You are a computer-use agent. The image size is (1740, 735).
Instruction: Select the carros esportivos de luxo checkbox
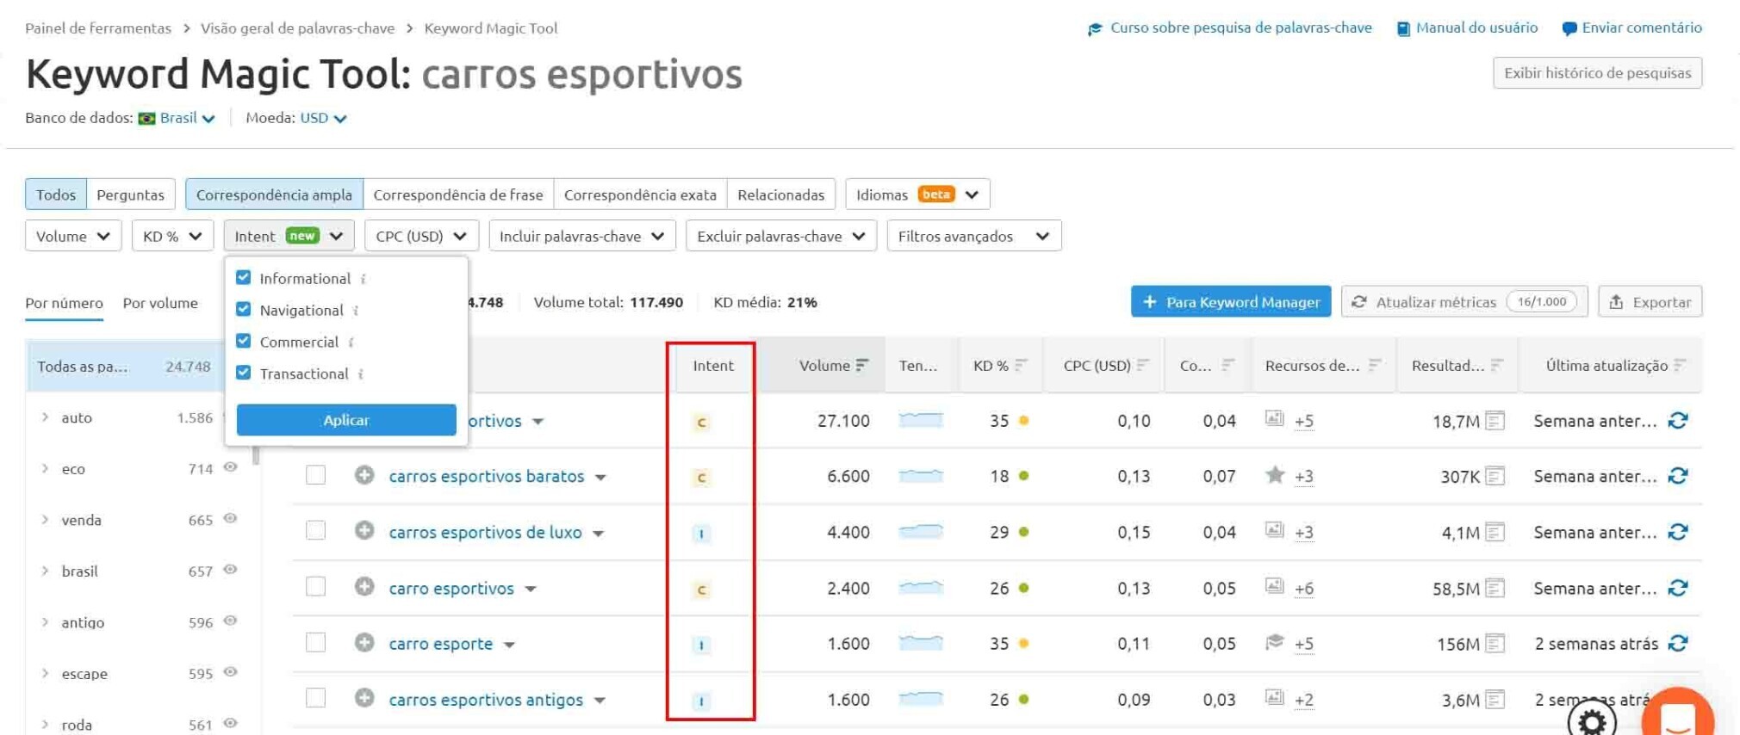[x=316, y=530]
